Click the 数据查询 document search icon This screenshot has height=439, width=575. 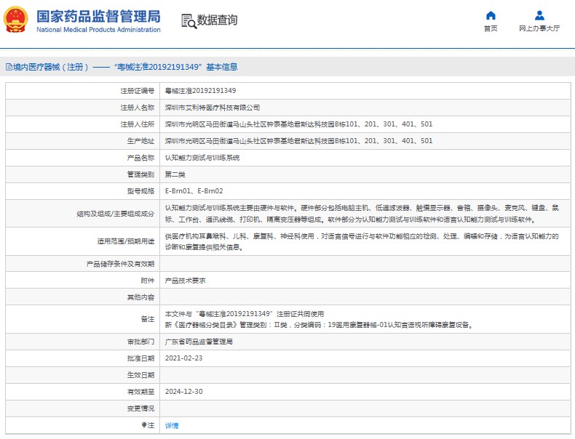188,20
